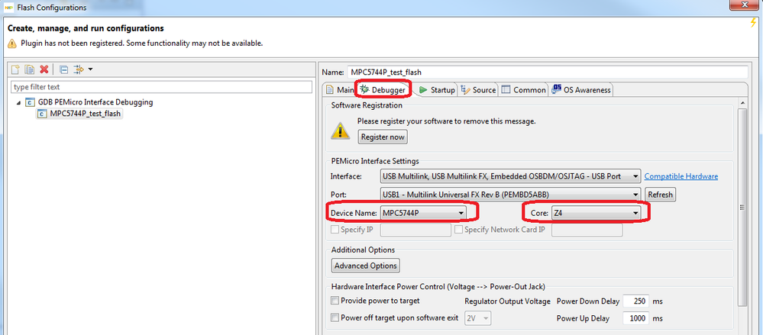Screen dimensions: 763x335
Task: Click the yellow warning icon beside Register now
Action: pyautogui.click(x=340, y=130)
